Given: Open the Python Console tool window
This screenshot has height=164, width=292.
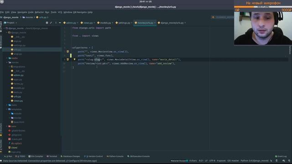Looking at the screenshot, I should point(115,156).
